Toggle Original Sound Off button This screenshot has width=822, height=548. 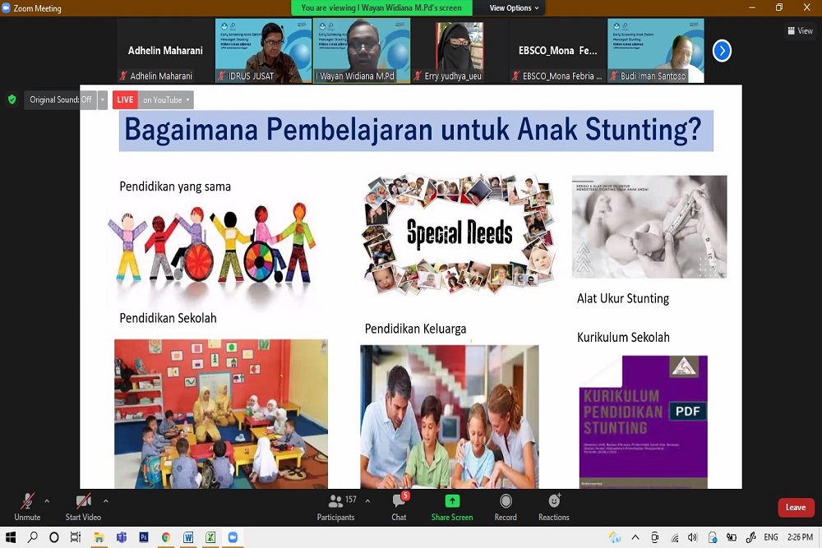click(60, 99)
